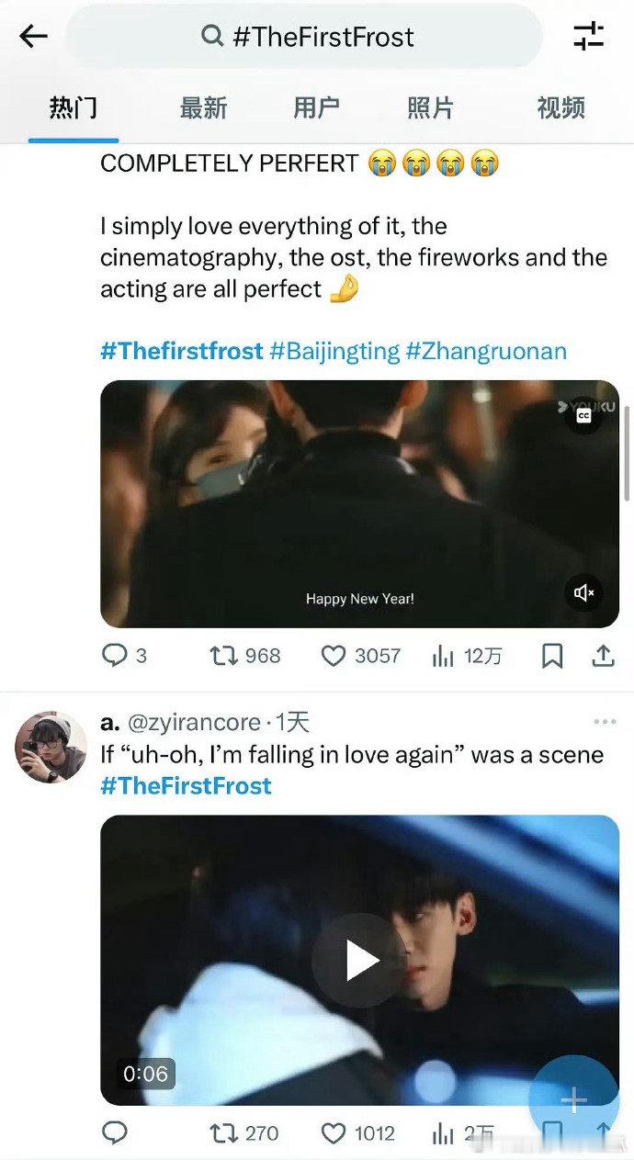Image resolution: width=634 pixels, height=1160 pixels.
Task: Share the first post
Action: [603, 655]
